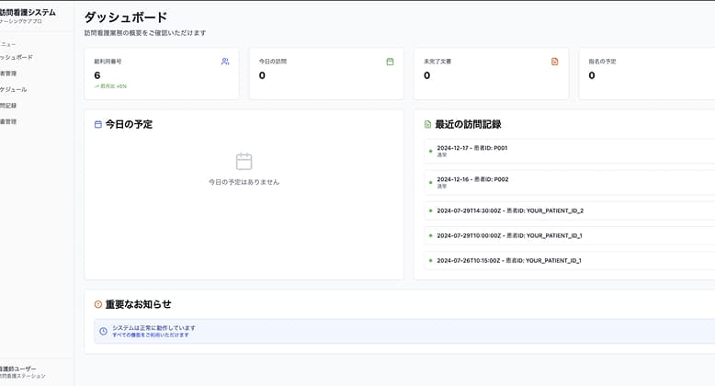Open 文書管理 in the sidebar
This screenshot has height=386, width=715.
pos(9,121)
